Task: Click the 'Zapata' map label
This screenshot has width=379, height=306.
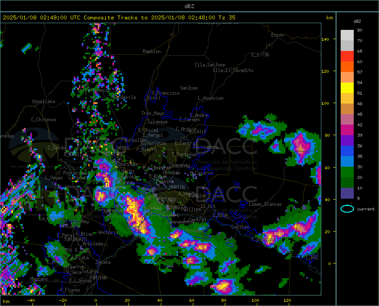Action: pos(103,262)
